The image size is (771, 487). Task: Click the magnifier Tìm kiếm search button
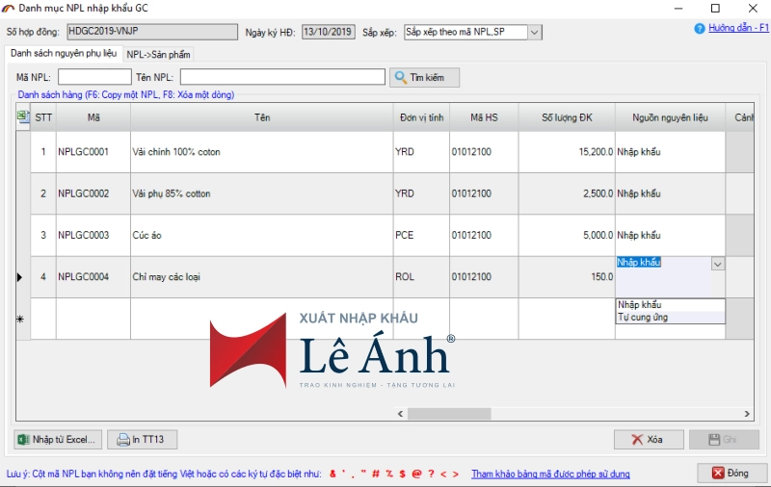(x=424, y=77)
